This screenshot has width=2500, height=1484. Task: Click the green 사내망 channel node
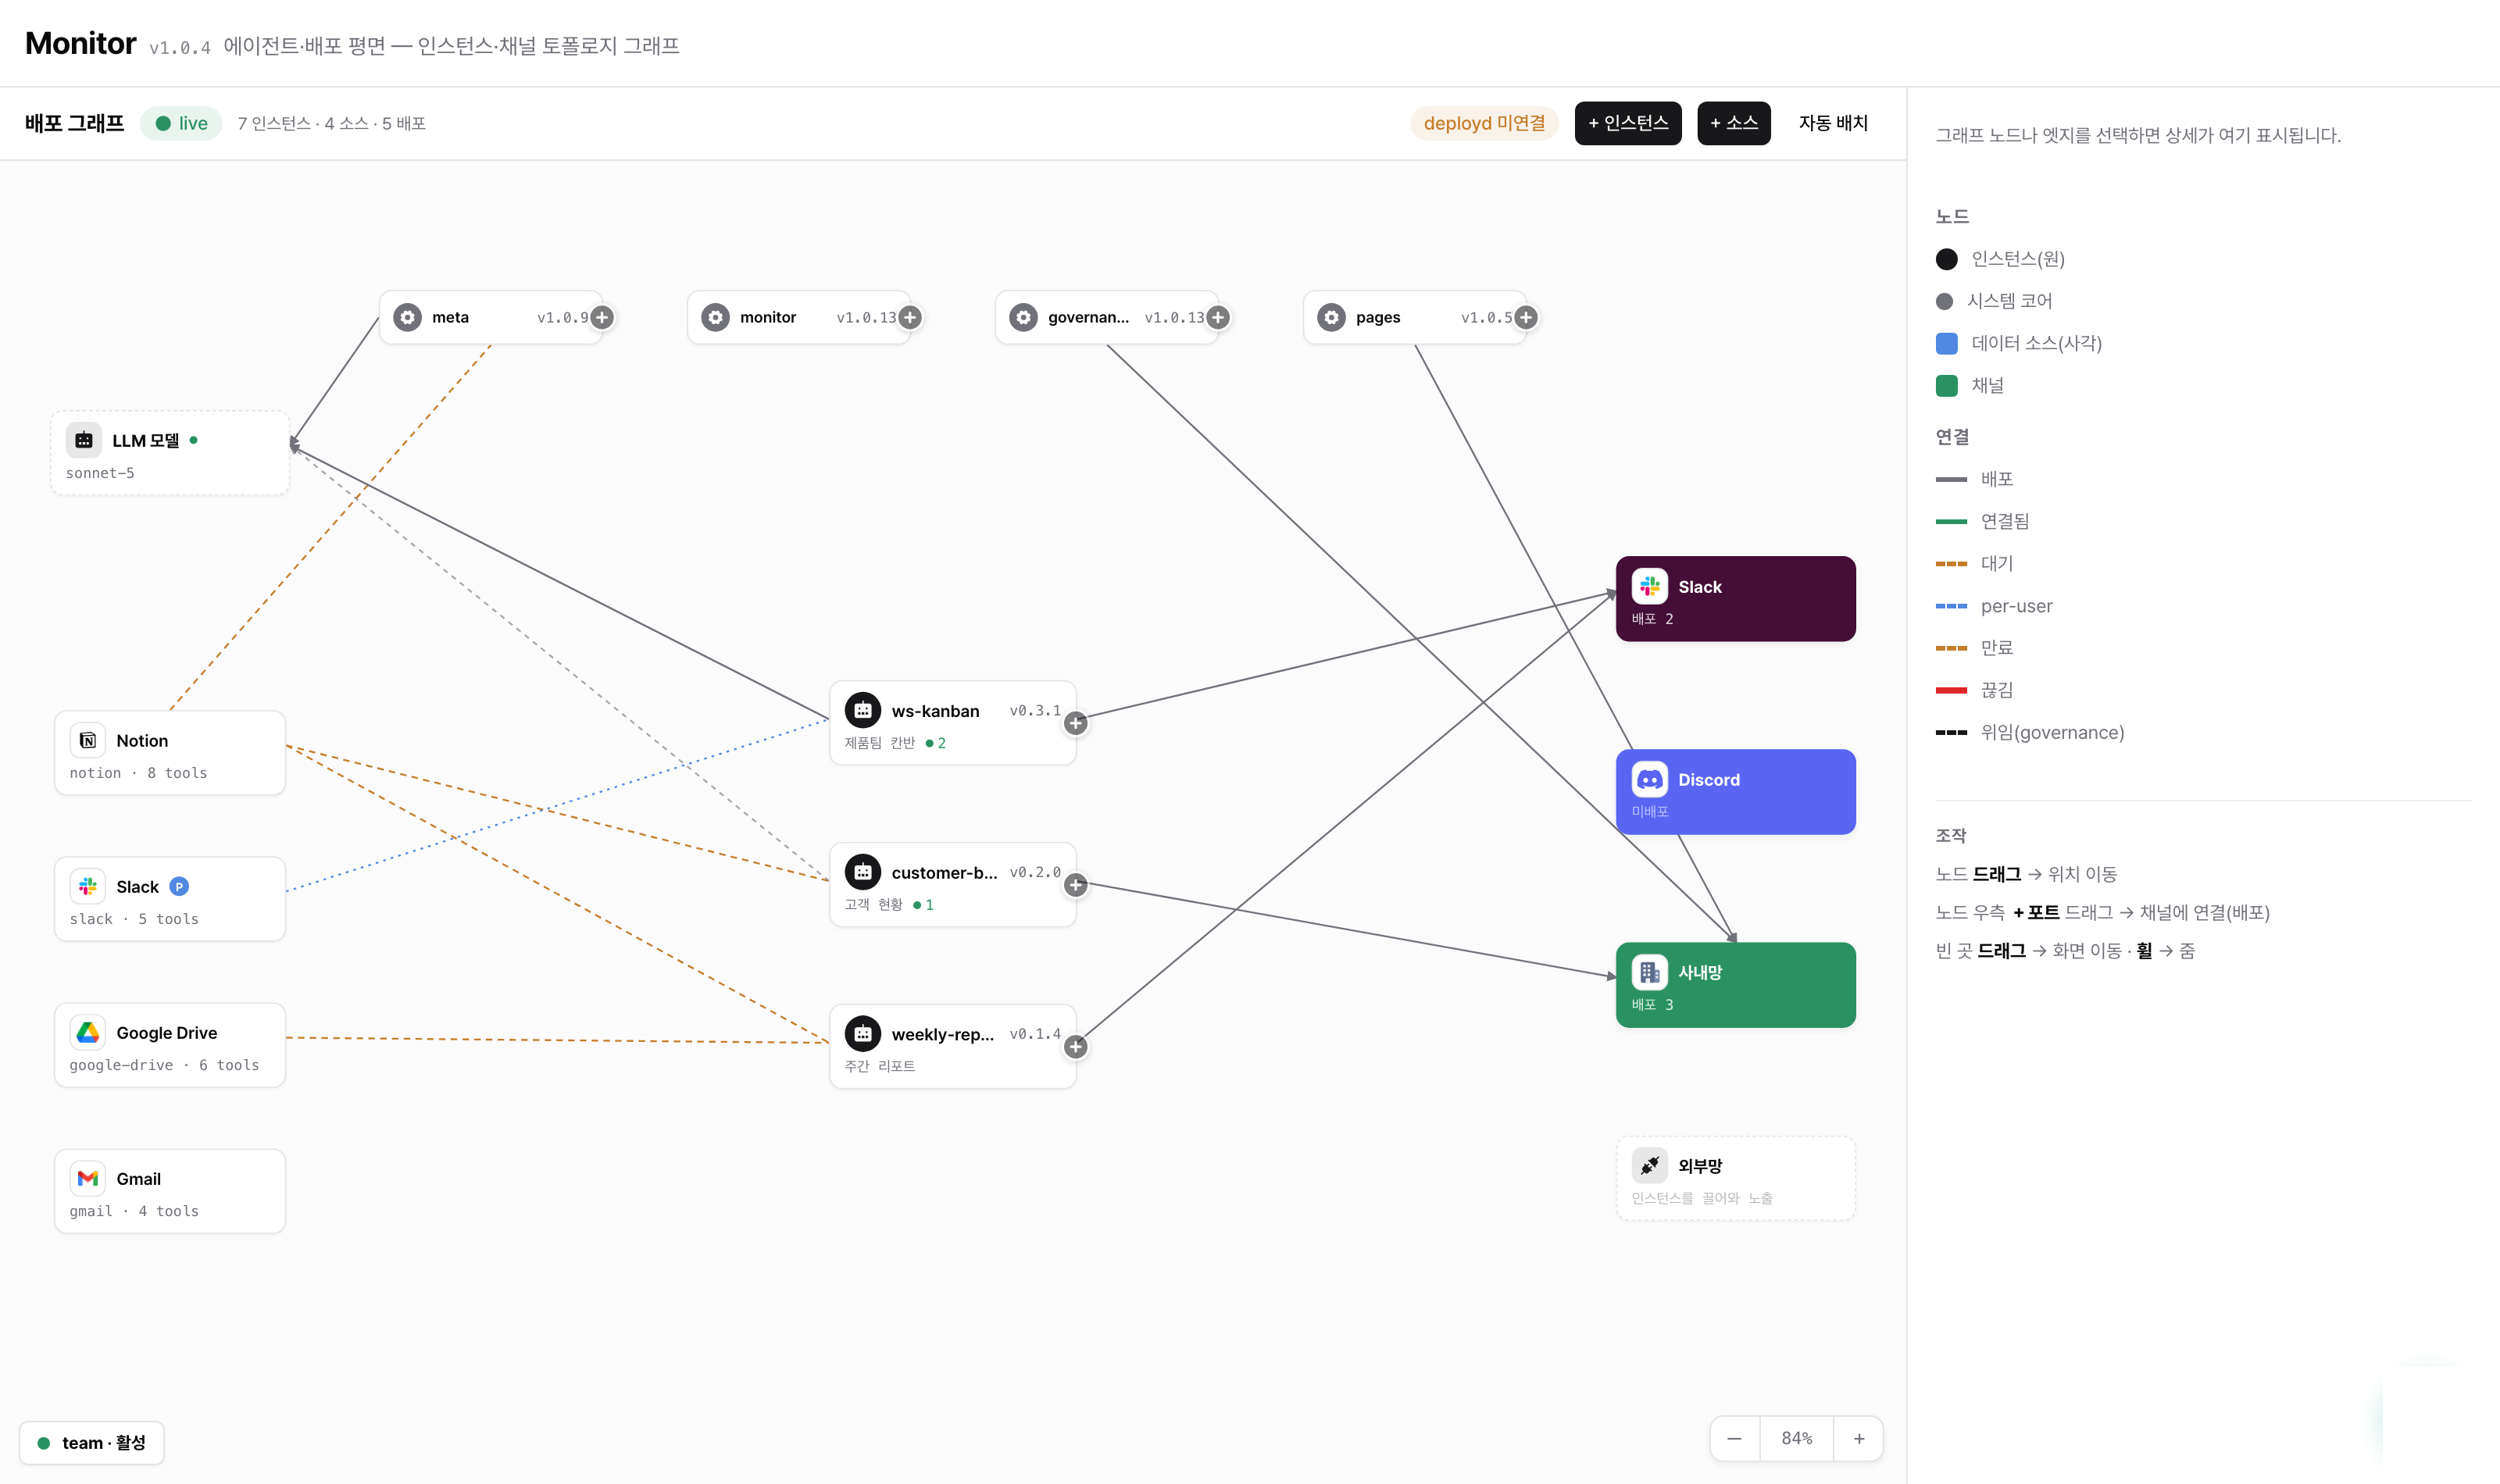(1736, 985)
